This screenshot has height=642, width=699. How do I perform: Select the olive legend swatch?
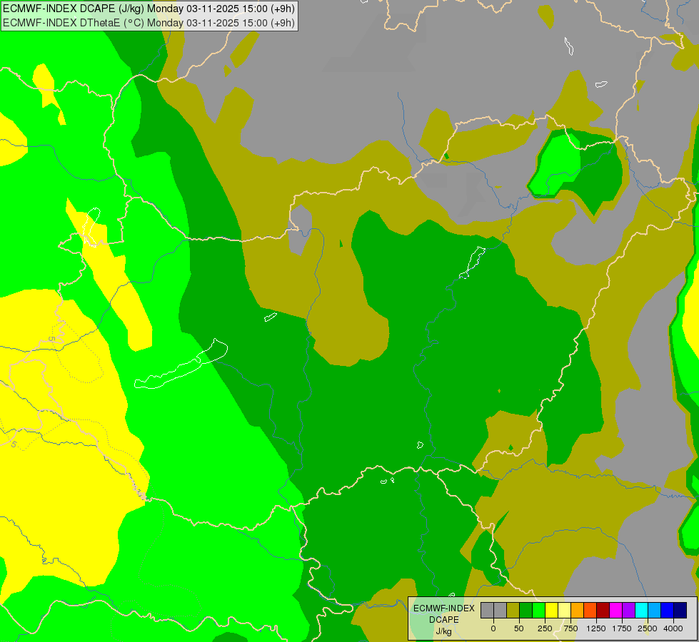513,611
